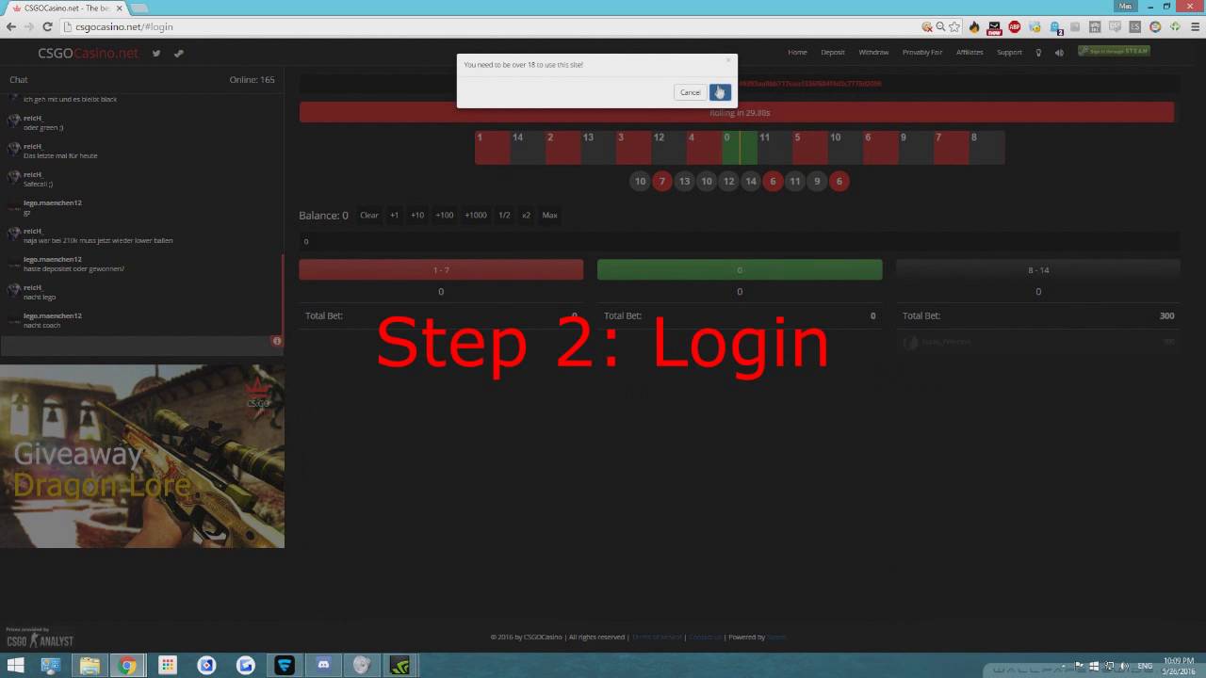Click the Contact us footer link
1206x678 pixels.
705,638
